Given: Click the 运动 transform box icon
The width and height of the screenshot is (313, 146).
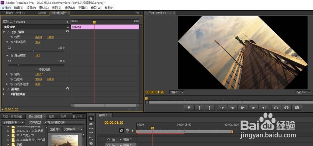Looking at the screenshot, I should pos(14,32).
